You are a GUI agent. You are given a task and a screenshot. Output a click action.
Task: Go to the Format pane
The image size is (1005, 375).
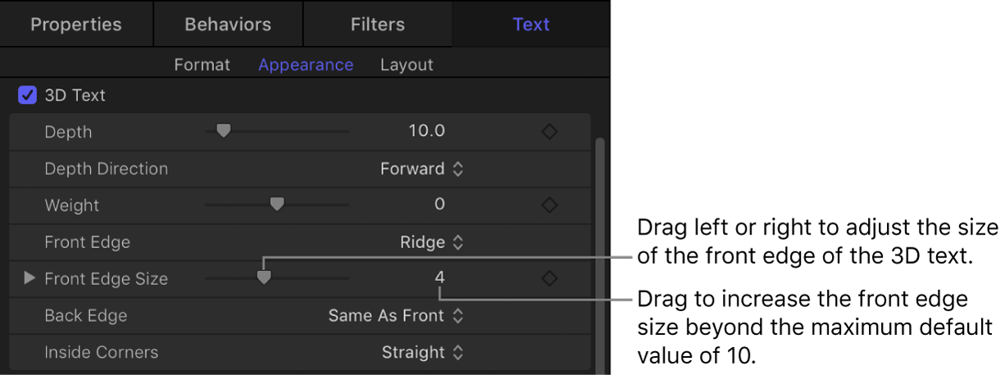202,65
